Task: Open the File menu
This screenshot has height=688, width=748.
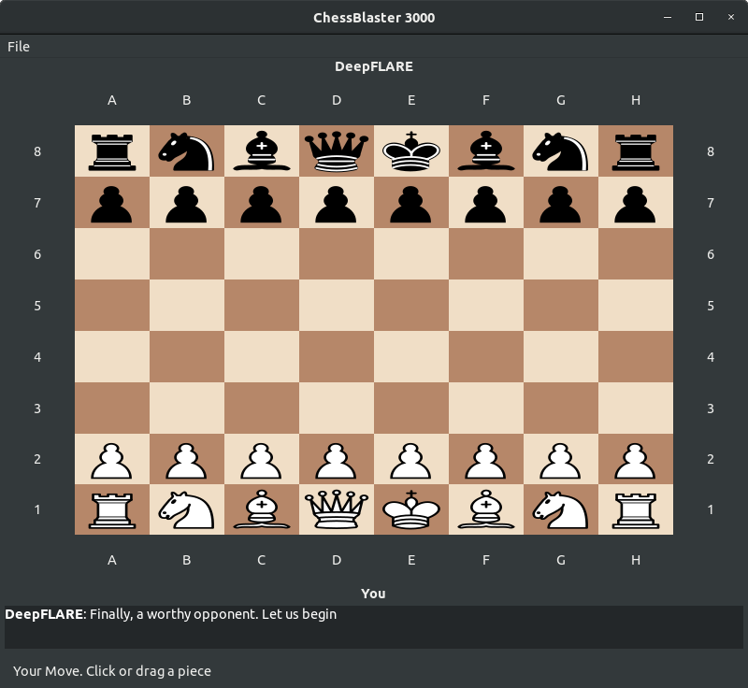Action: pos(19,46)
